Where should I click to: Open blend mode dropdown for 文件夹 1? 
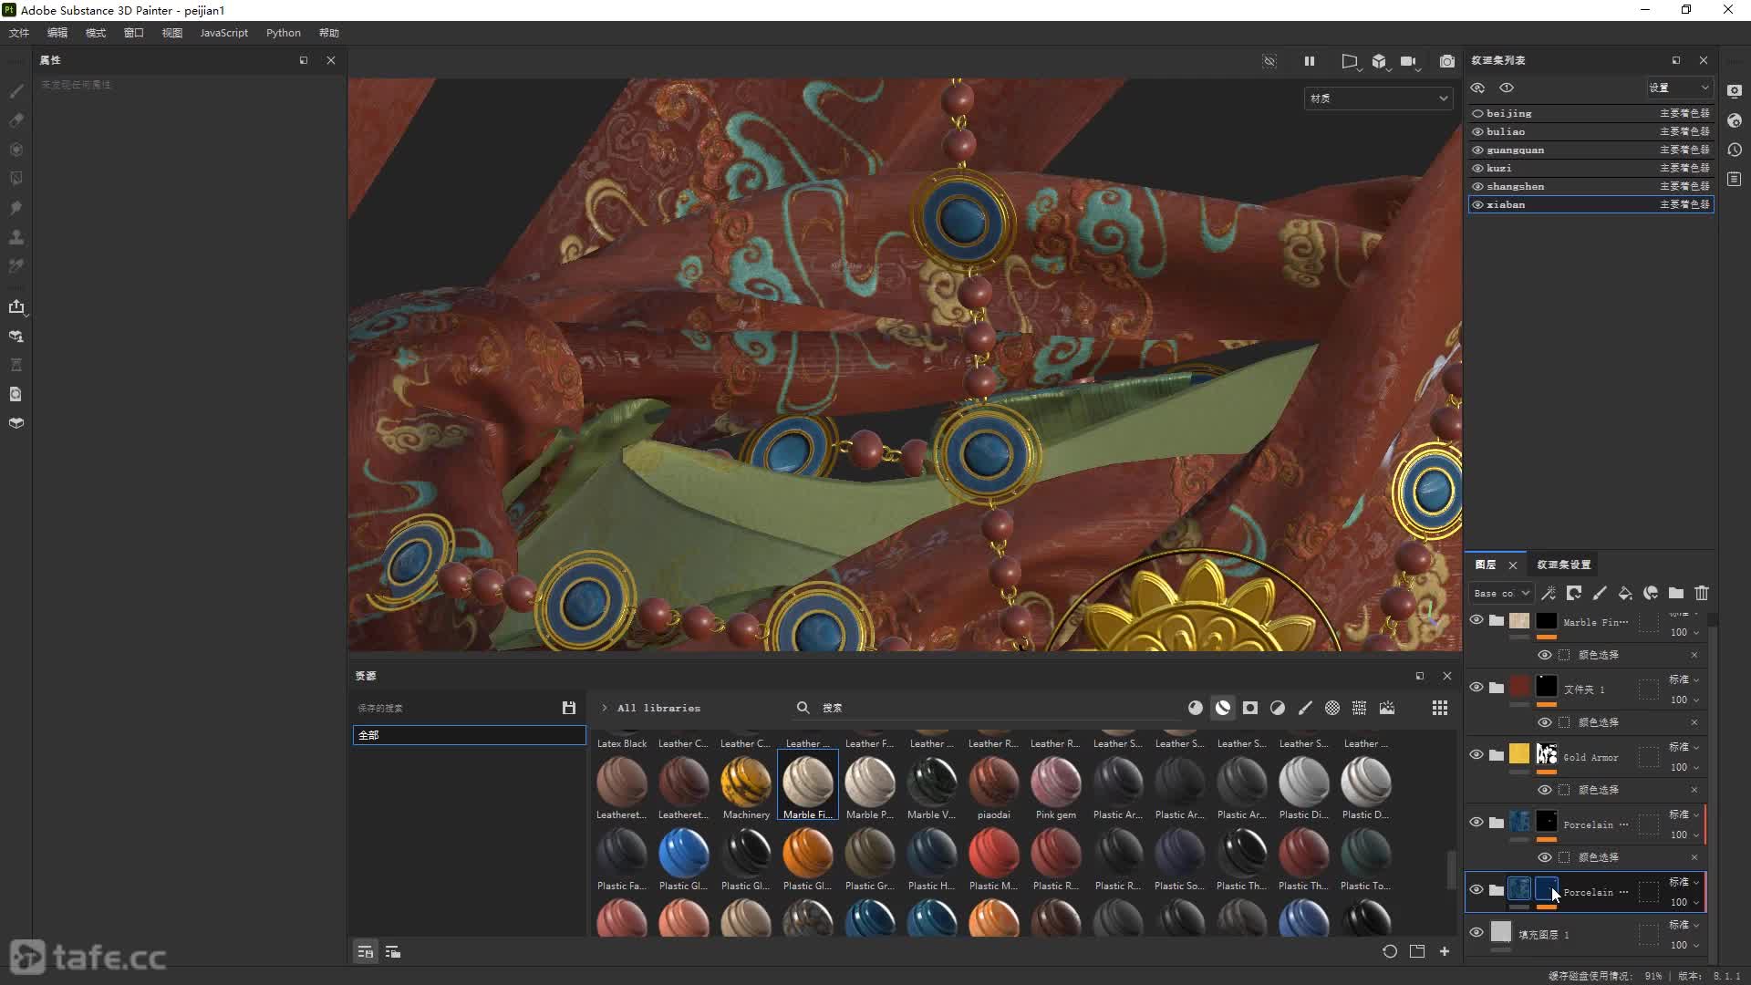(1684, 679)
